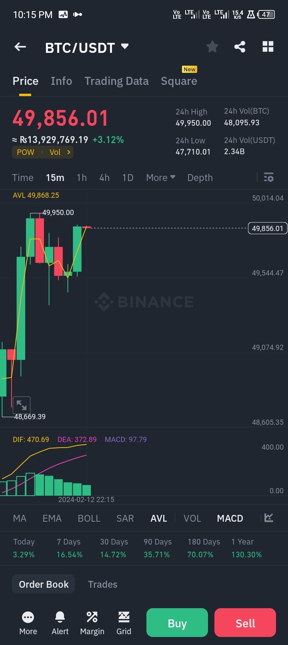
Task: Open Grid trading tool
Action: pos(124,623)
